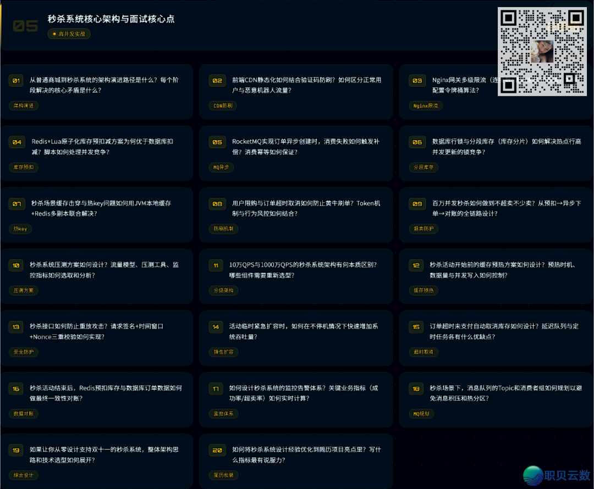The height and width of the screenshot is (489, 594).
Task: Click the 17 badge on the 监控告警 question
Action: [x=217, y=388]
